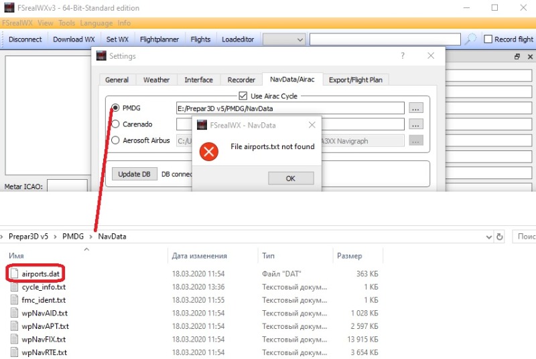The height and width of the screenshot is (359, 536).
Task: Open the Language menu
Action: coord(96,23)
